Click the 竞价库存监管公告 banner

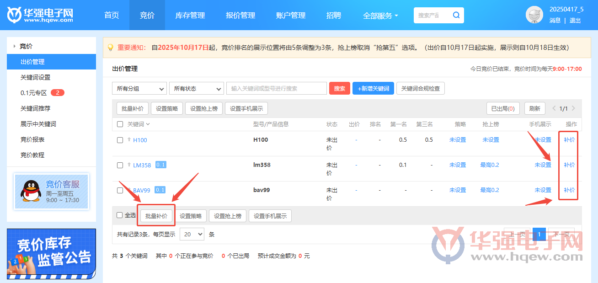(x=51, y=254)
